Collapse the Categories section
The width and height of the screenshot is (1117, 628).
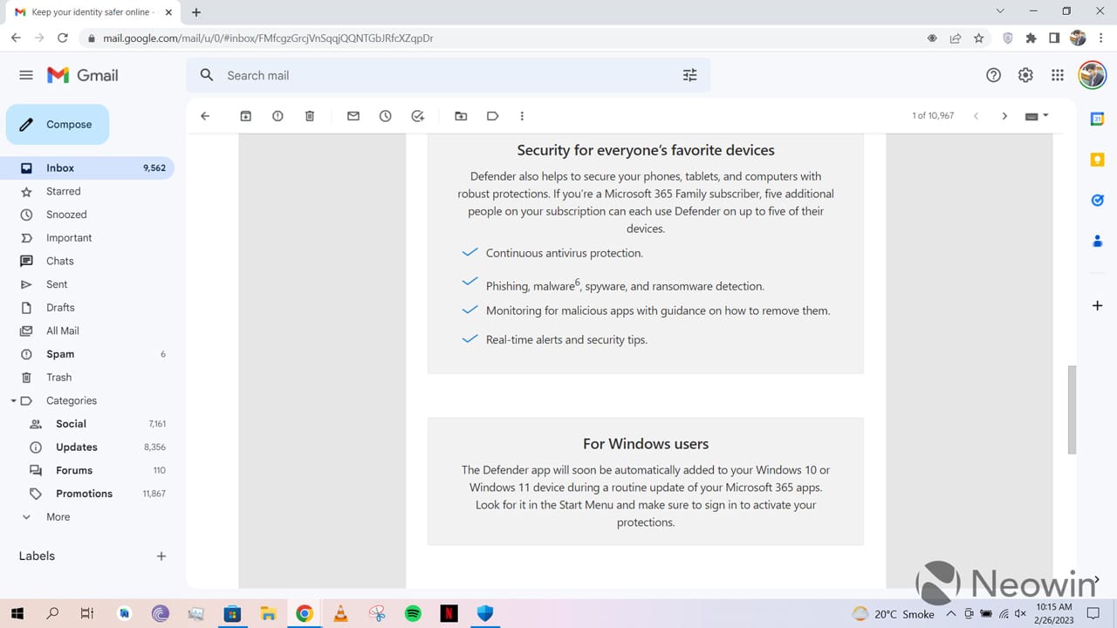coord(14,401)
